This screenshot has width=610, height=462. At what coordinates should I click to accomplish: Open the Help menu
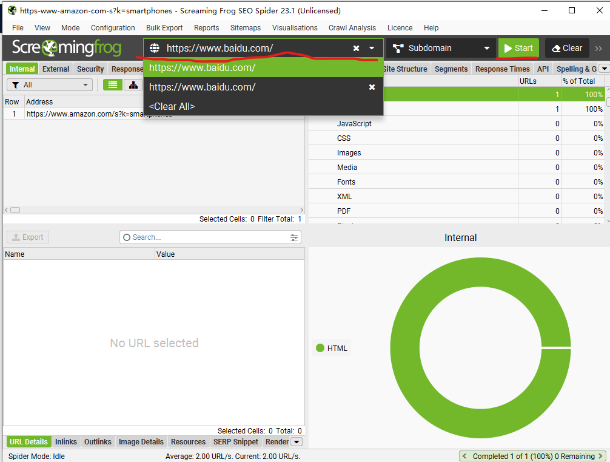431,28
